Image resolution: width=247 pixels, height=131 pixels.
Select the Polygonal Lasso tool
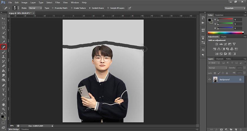pyautogui.click(x=3, y=28)
